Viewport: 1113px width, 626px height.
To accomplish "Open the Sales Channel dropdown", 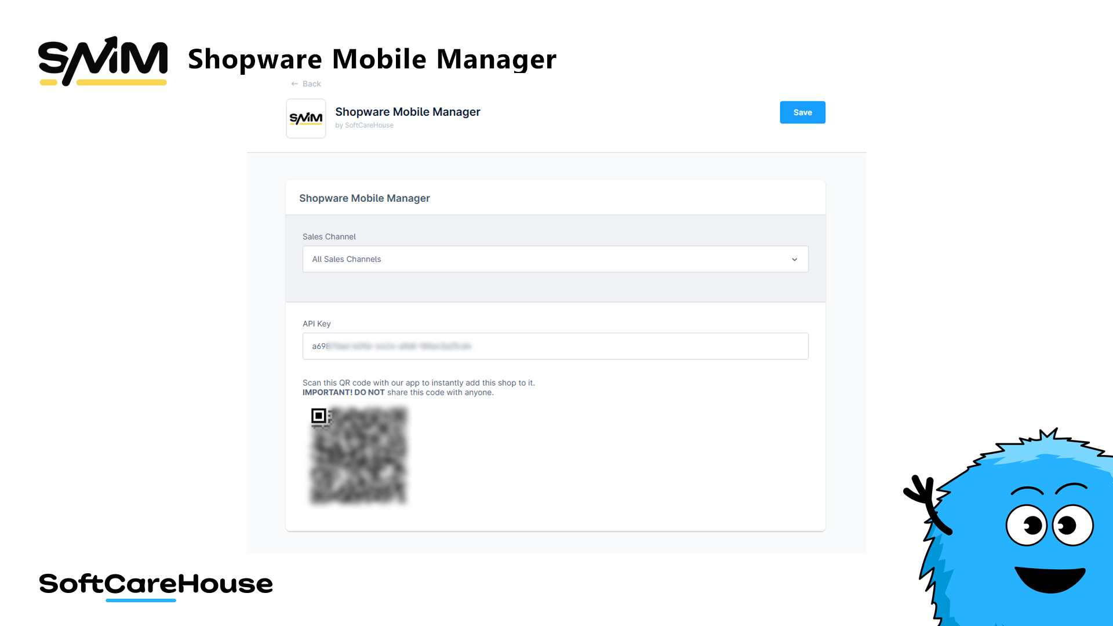I will pyautogui.click(x=555, y=259).
